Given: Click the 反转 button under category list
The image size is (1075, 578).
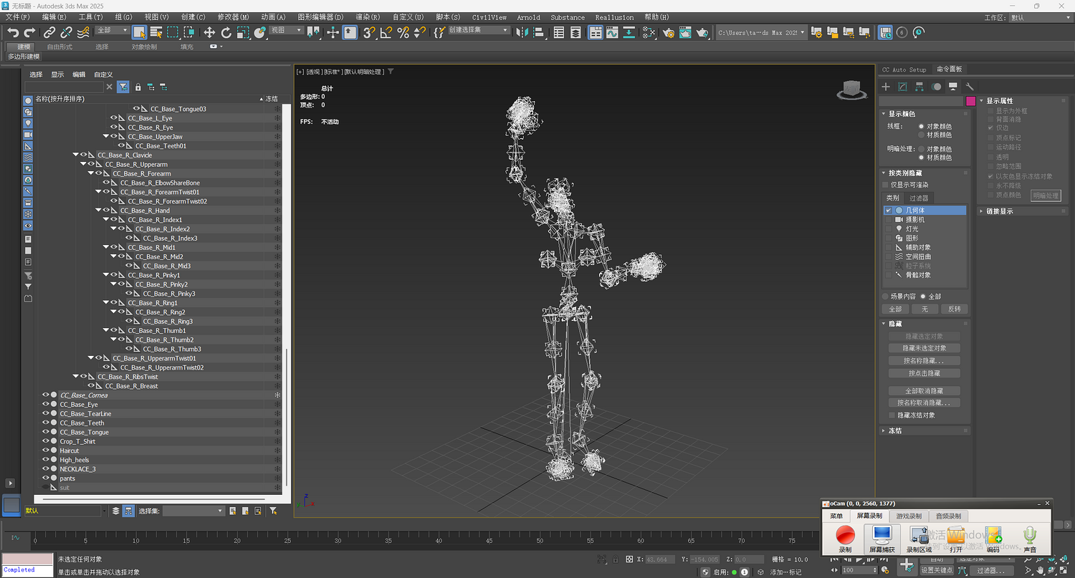Looking at the screenshot, I should coord(955,309).
